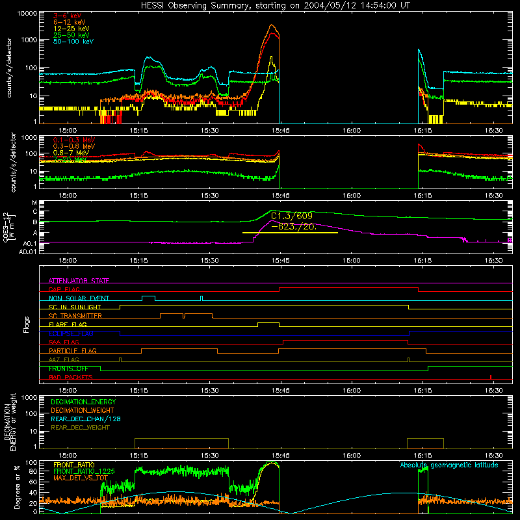Click the raised flare flag pulse segment
Screen dimensions: 520x520
point(268,322)
